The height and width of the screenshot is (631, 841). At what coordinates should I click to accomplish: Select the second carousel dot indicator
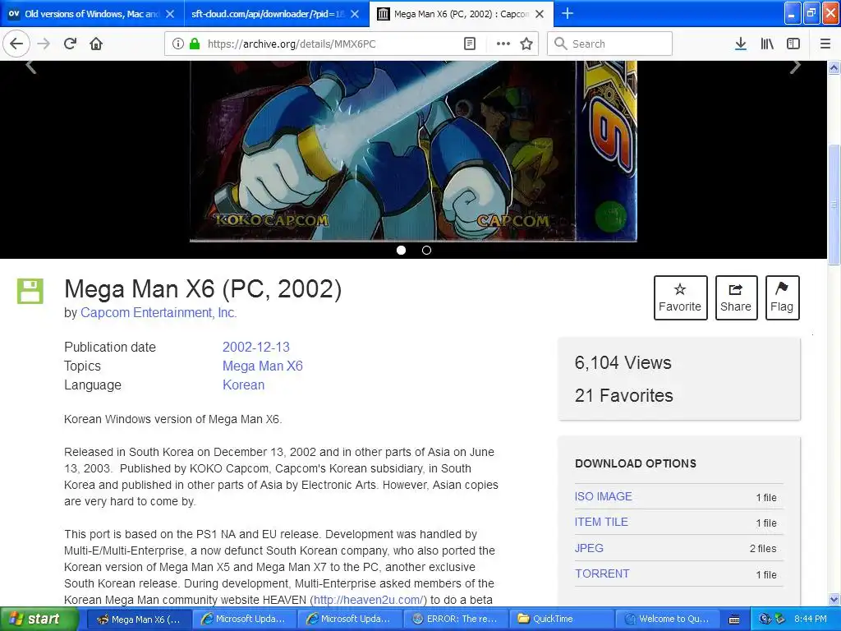(x=426, y=250)
